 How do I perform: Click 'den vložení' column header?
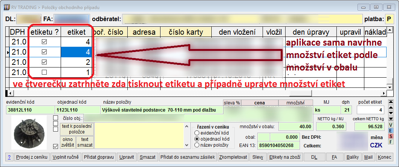coord(237,32)
